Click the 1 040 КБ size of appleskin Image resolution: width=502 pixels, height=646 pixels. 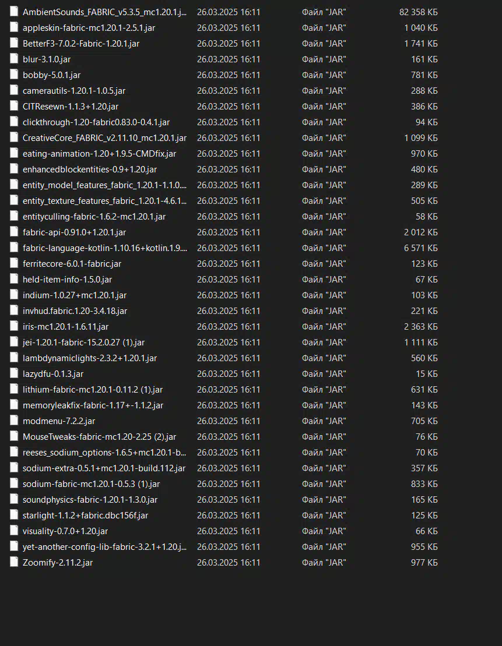pyautogui.click(x=421, y=28)
